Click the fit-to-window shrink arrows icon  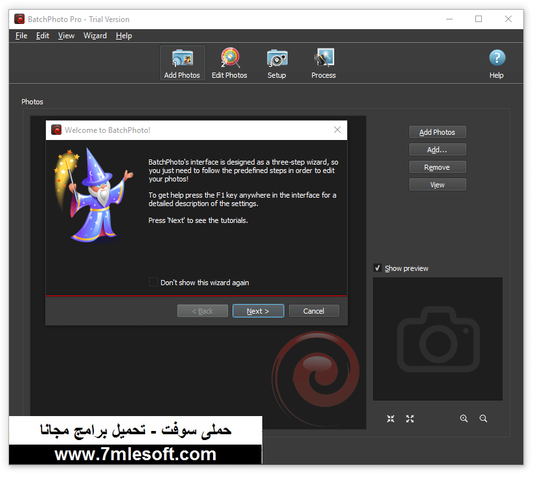click(391, 419)
